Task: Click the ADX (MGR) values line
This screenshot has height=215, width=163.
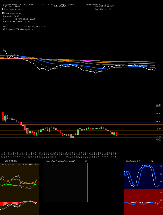Action: [24, 27]
